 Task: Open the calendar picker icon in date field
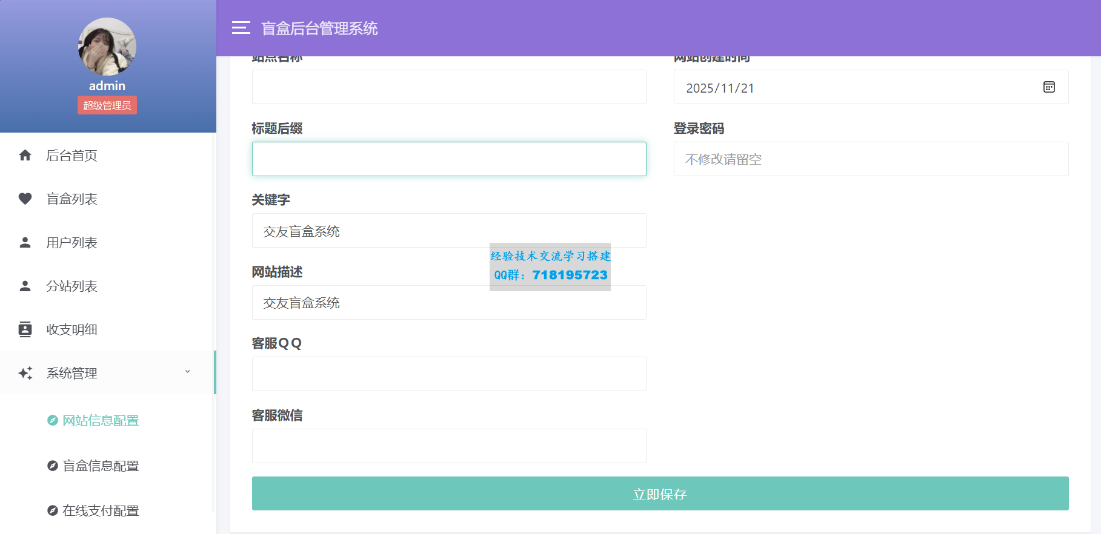[x=1049, y=87]
